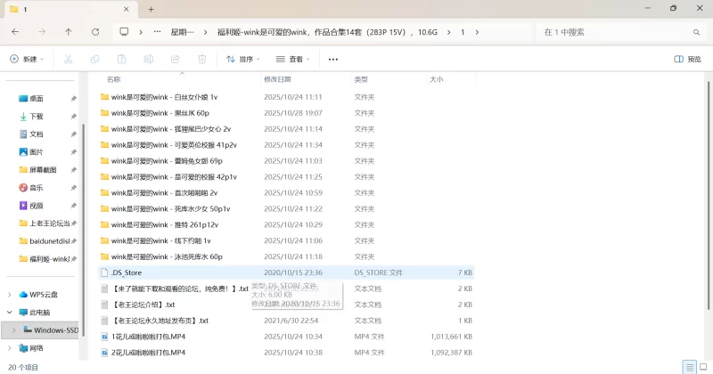713x374 pixels.
Task: Click the Delete trash icon in toolbar
Action: [x=202, y=60]
